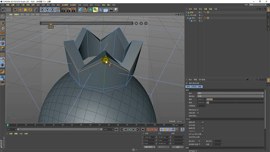The image size is (270, 152).
Task: Toggle the first unchecked checkbox under the Interactive header
Action: (x=203, y=122)
